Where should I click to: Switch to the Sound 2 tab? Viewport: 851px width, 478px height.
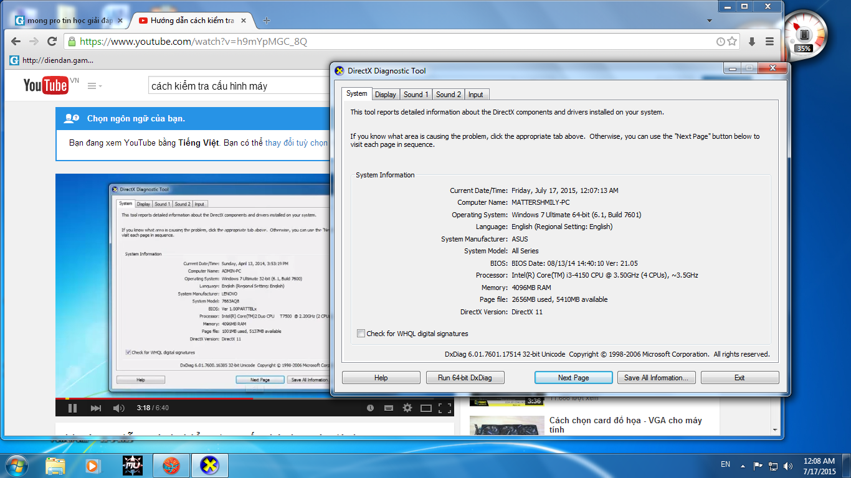coord(449,95)
